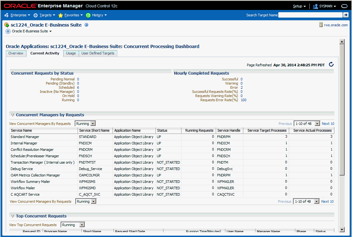Viewport: 352px width, 237px height.
Task: Click the Targets bullseye icon
Action: click(x=36, y=15)
